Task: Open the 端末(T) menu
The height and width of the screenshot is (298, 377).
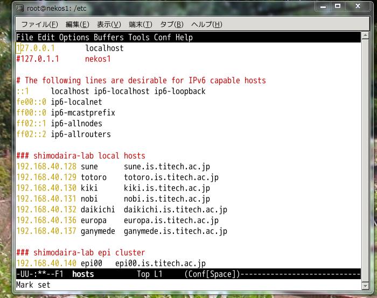Action: pyautogui.click(x=140, y=24)
